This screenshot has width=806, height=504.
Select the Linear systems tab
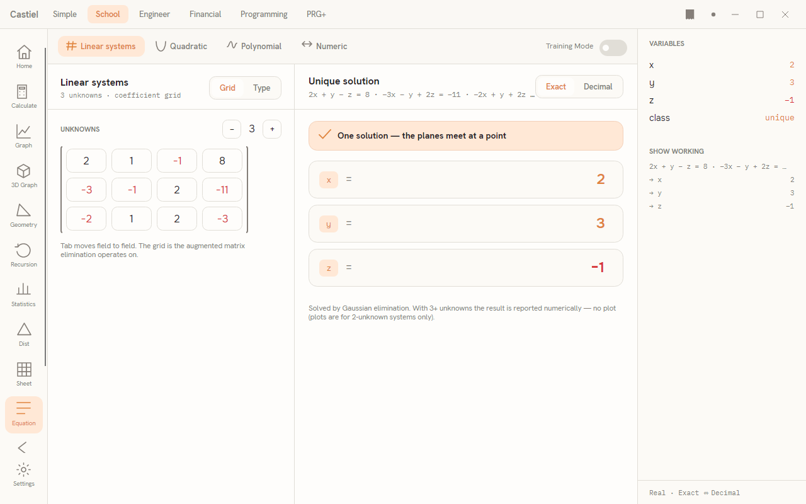click(x=101, y=46)
